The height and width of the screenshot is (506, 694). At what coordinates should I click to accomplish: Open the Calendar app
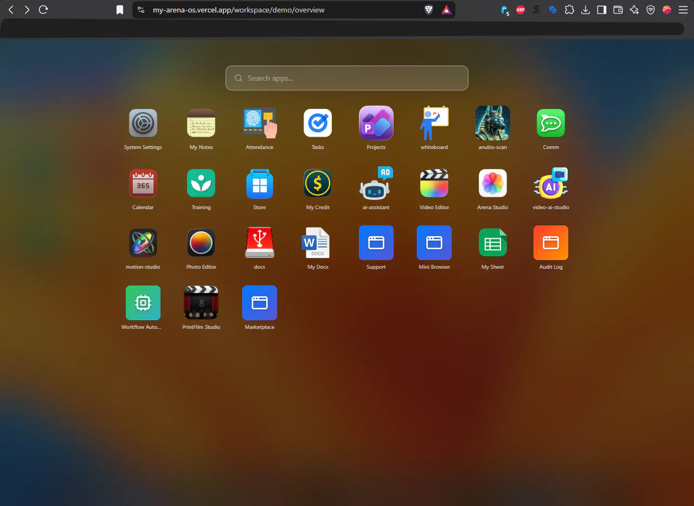[x=143, y=183]
